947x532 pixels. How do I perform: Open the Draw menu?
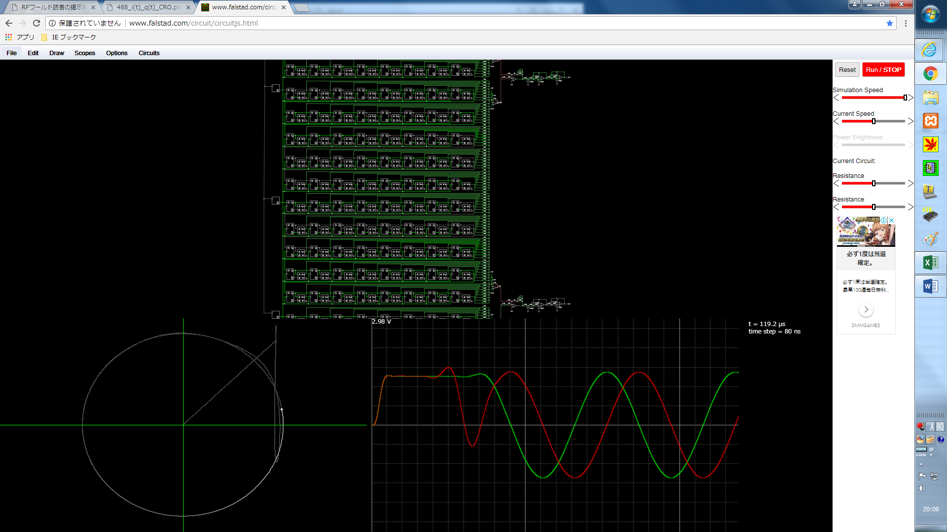tap(57, 53)
